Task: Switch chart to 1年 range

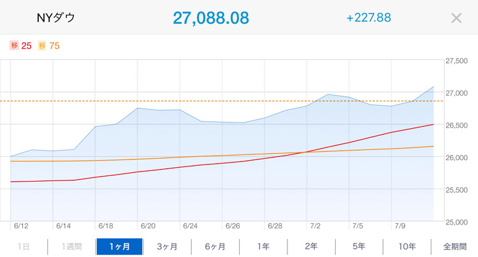Action: 263,246
